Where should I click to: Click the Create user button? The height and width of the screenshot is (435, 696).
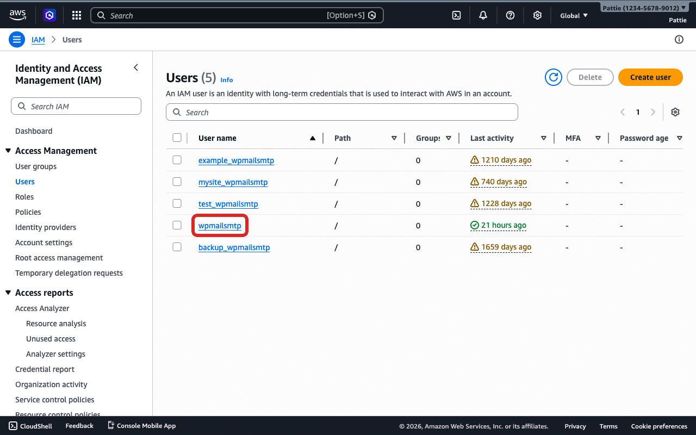[650, 77]
